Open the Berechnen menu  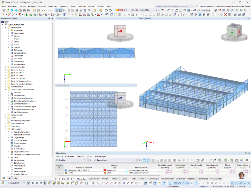click(53, 6)
